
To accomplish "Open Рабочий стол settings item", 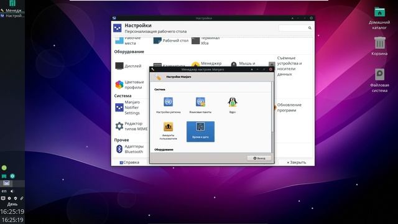I will [171, 40].
